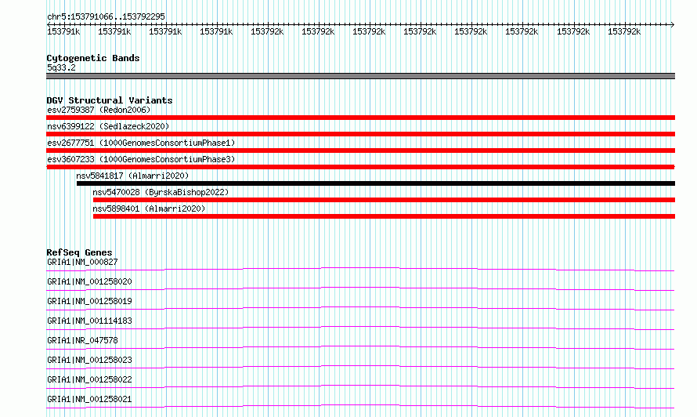Open transcript GRIA1|NR_047578
This screenshot has height=417, width=697.
pyautogui.click(x=82, y=340)
